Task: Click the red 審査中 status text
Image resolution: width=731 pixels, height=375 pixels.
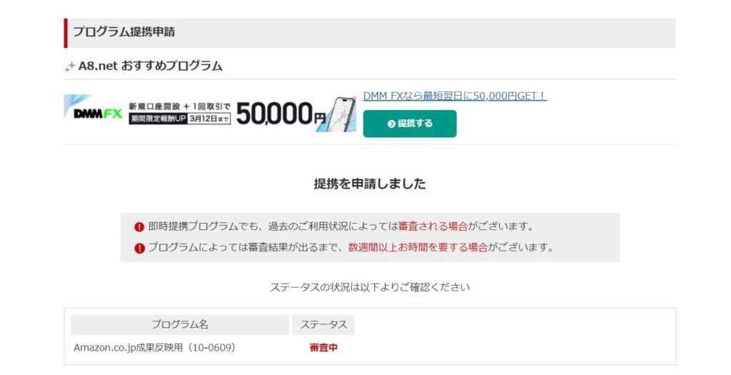Action: [323, 347]
